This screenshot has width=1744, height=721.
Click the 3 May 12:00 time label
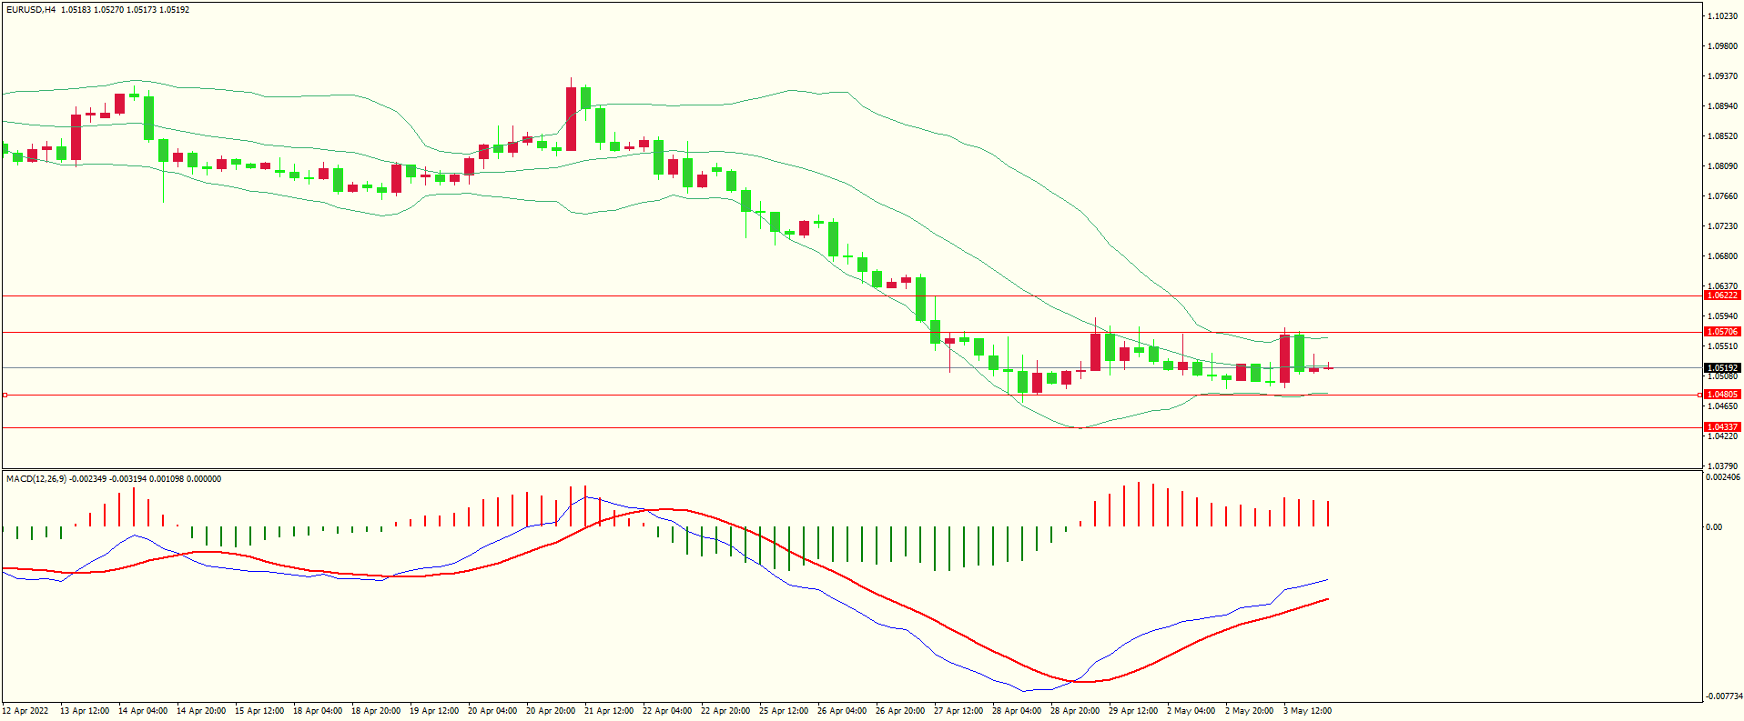pos(1308,711)
